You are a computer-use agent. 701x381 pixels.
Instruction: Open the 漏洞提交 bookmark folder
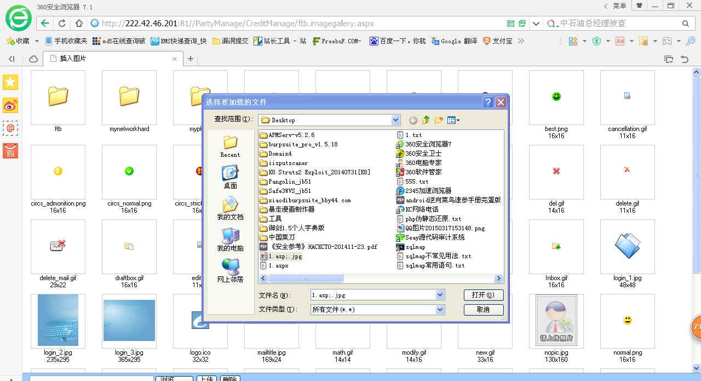[231, 41]
